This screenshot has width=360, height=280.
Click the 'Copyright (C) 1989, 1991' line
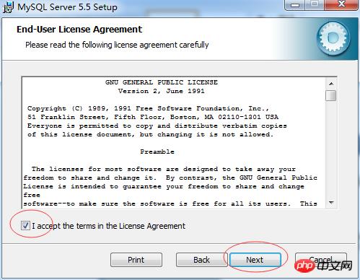148,108
